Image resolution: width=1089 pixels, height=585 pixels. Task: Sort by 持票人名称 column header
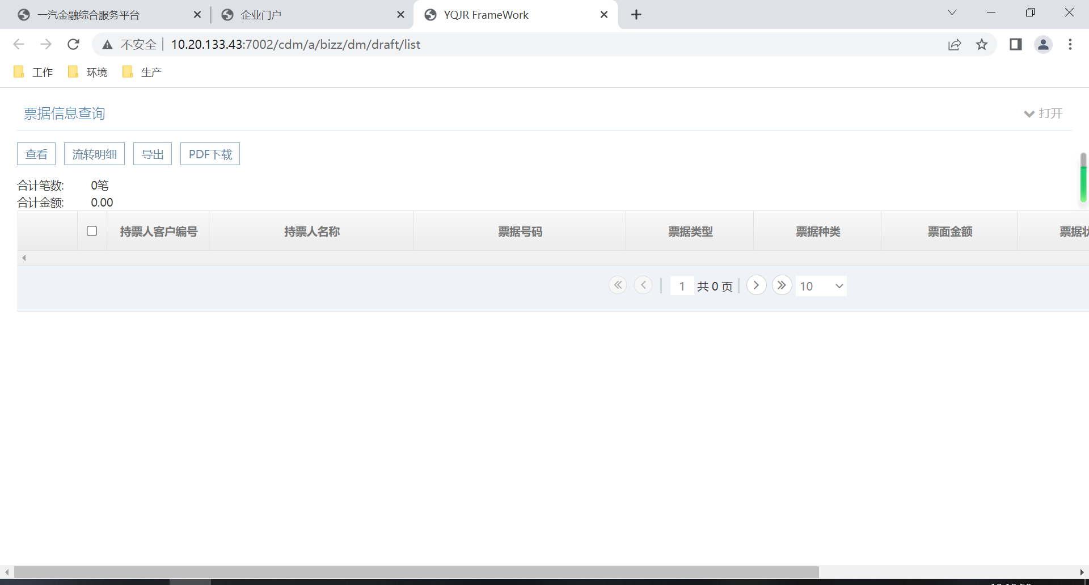point(311,232)
